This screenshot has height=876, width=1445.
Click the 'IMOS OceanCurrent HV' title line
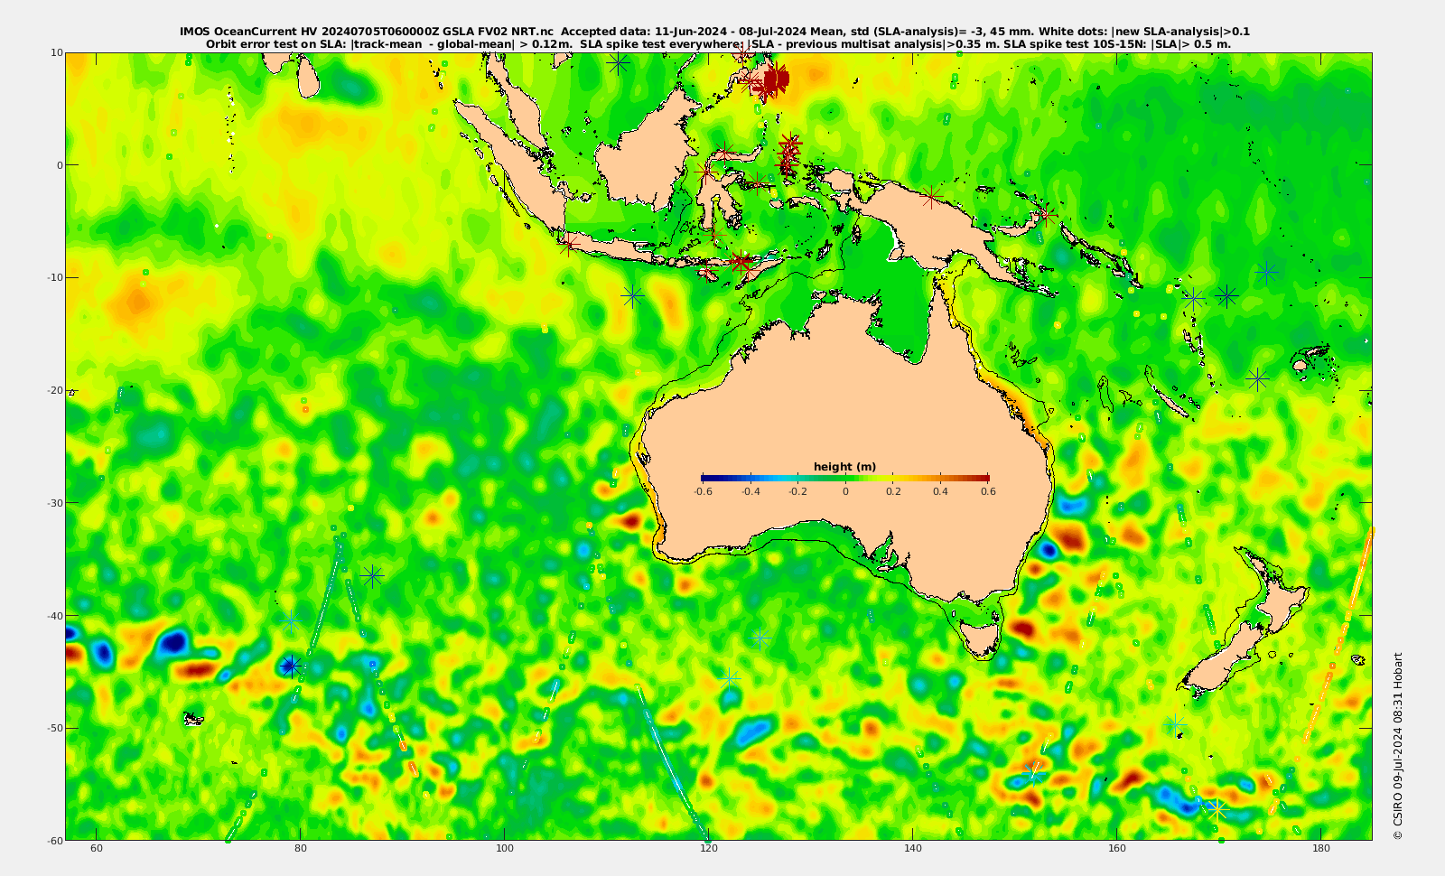pyautogui.click(x=714, y=32)
